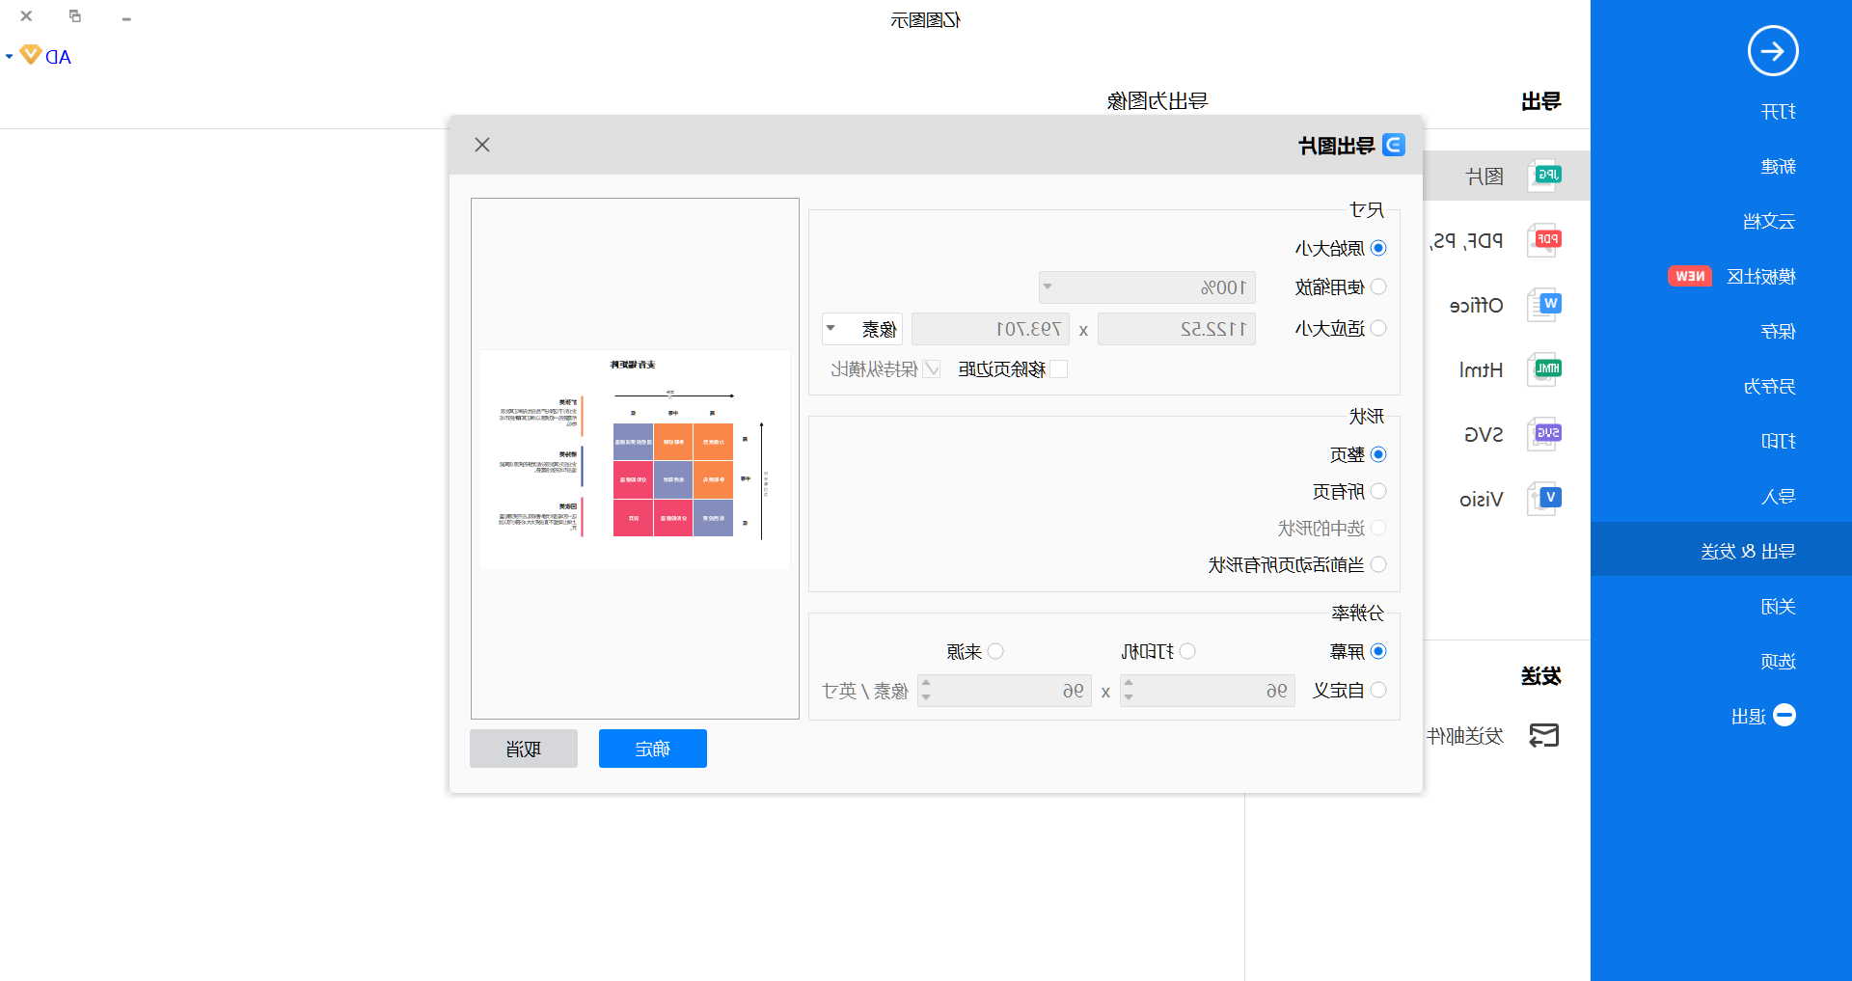The image size is (1852, 981).
Task: Click the window restore button in title bar
Action: tap(75, 16)
